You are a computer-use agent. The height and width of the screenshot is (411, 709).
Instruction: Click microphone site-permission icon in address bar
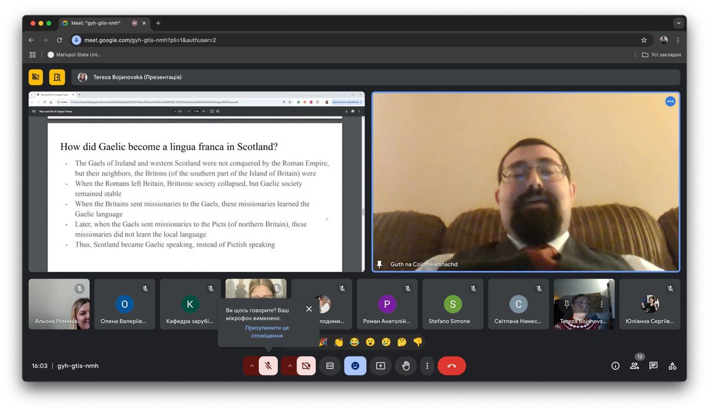tap(76, 40)
